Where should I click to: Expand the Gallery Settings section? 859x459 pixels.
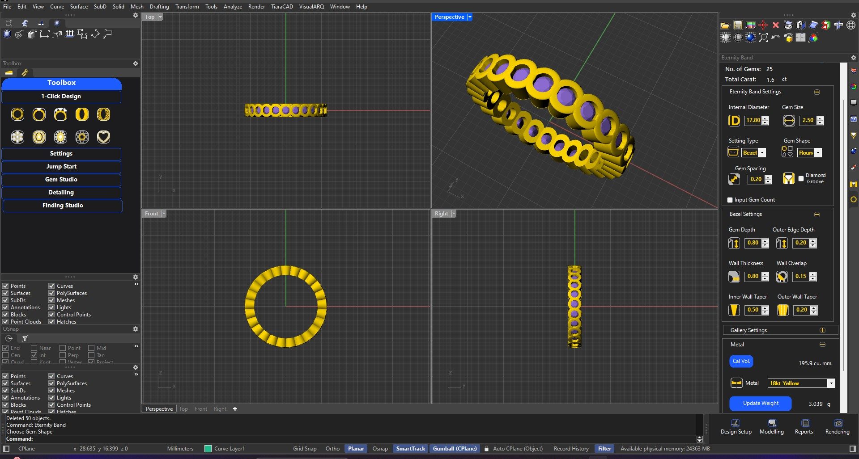[822, 330]
